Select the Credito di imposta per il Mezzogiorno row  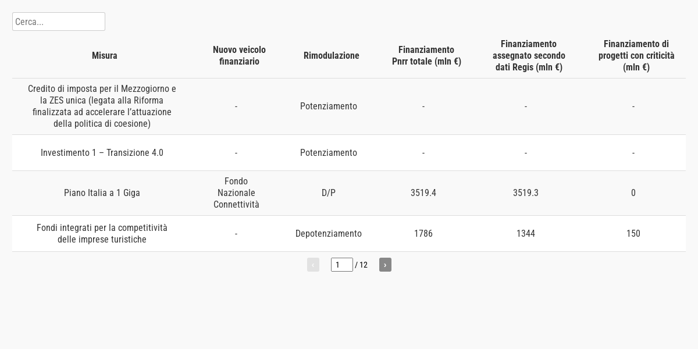click(102, 106)
